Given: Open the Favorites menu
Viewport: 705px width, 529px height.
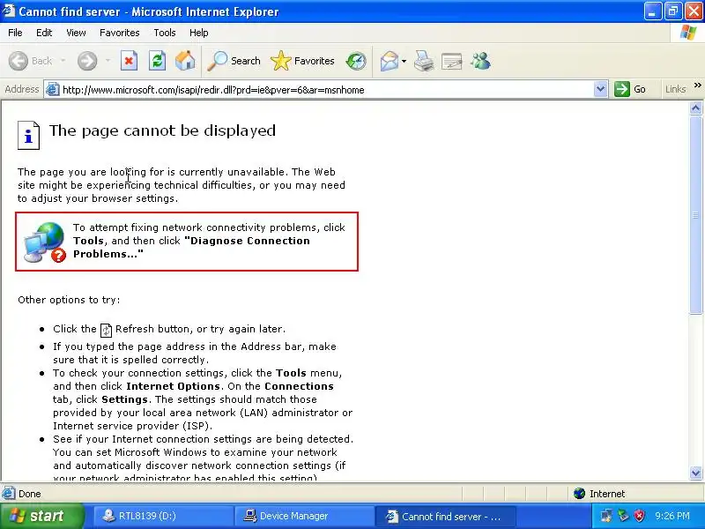Looking at the screenshot, I should click(x=120, y=33).
